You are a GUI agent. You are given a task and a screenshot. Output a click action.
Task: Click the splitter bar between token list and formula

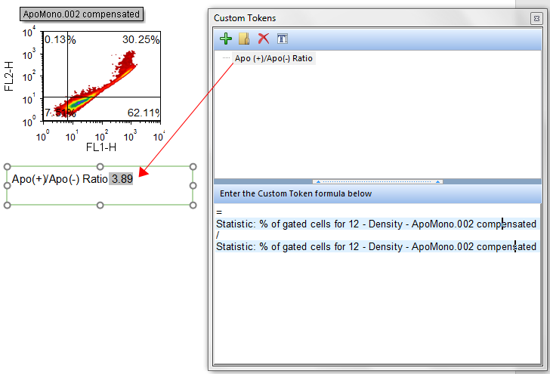point(378,181)
